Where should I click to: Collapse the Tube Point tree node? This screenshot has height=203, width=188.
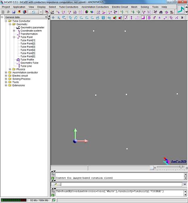point(14,37)
